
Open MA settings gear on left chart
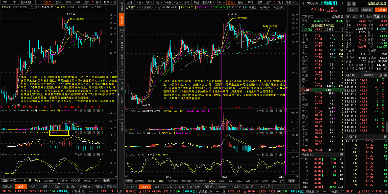pyautogui.click(x=35, y=7)
